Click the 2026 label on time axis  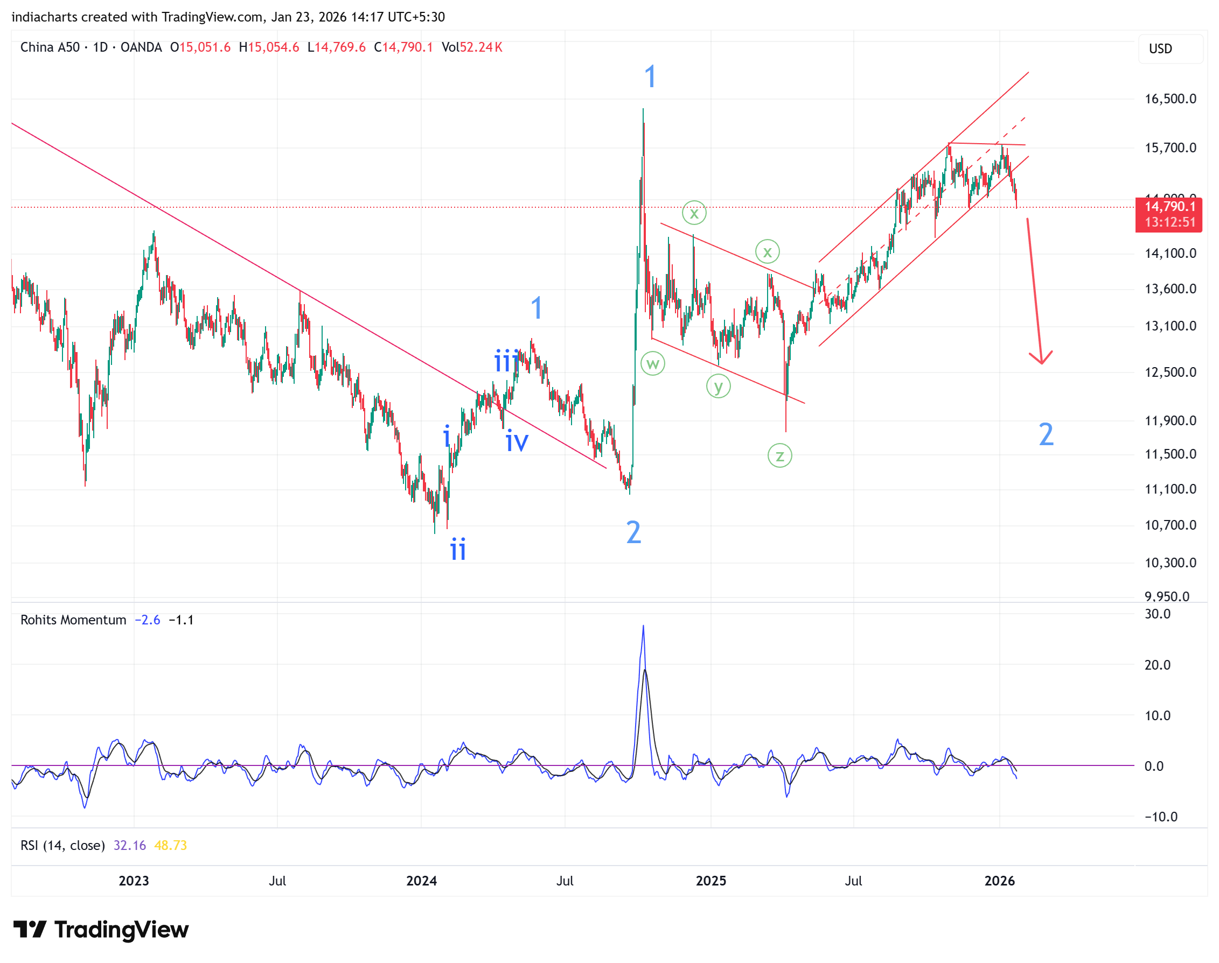click(999, 881)
